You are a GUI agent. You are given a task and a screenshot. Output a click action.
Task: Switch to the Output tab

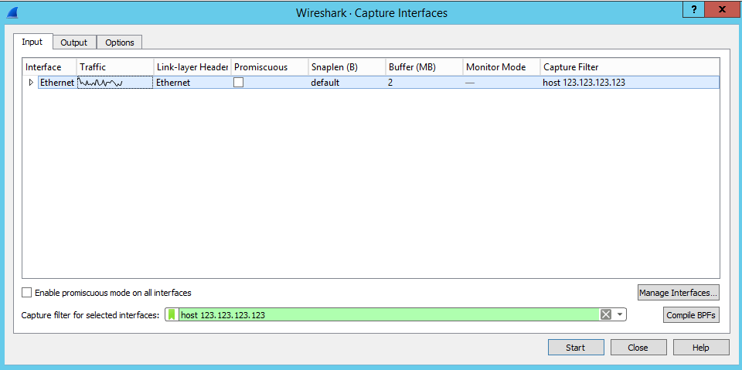[74, 42]
